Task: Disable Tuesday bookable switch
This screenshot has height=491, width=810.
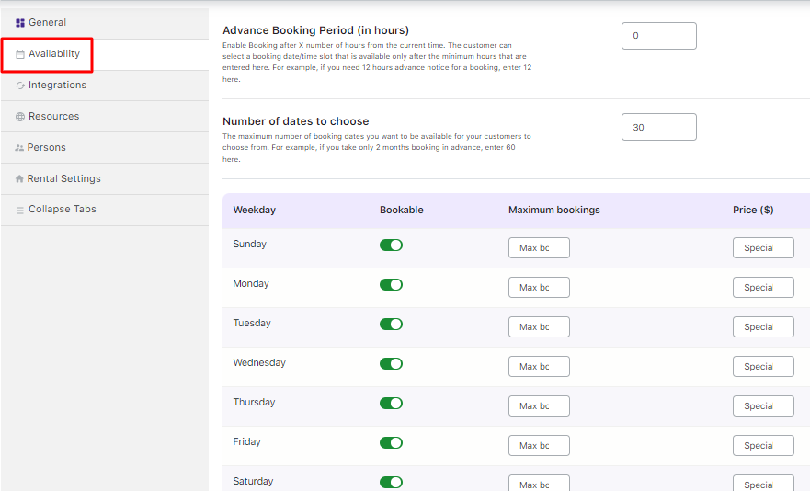Action: (x=391, y=324)
